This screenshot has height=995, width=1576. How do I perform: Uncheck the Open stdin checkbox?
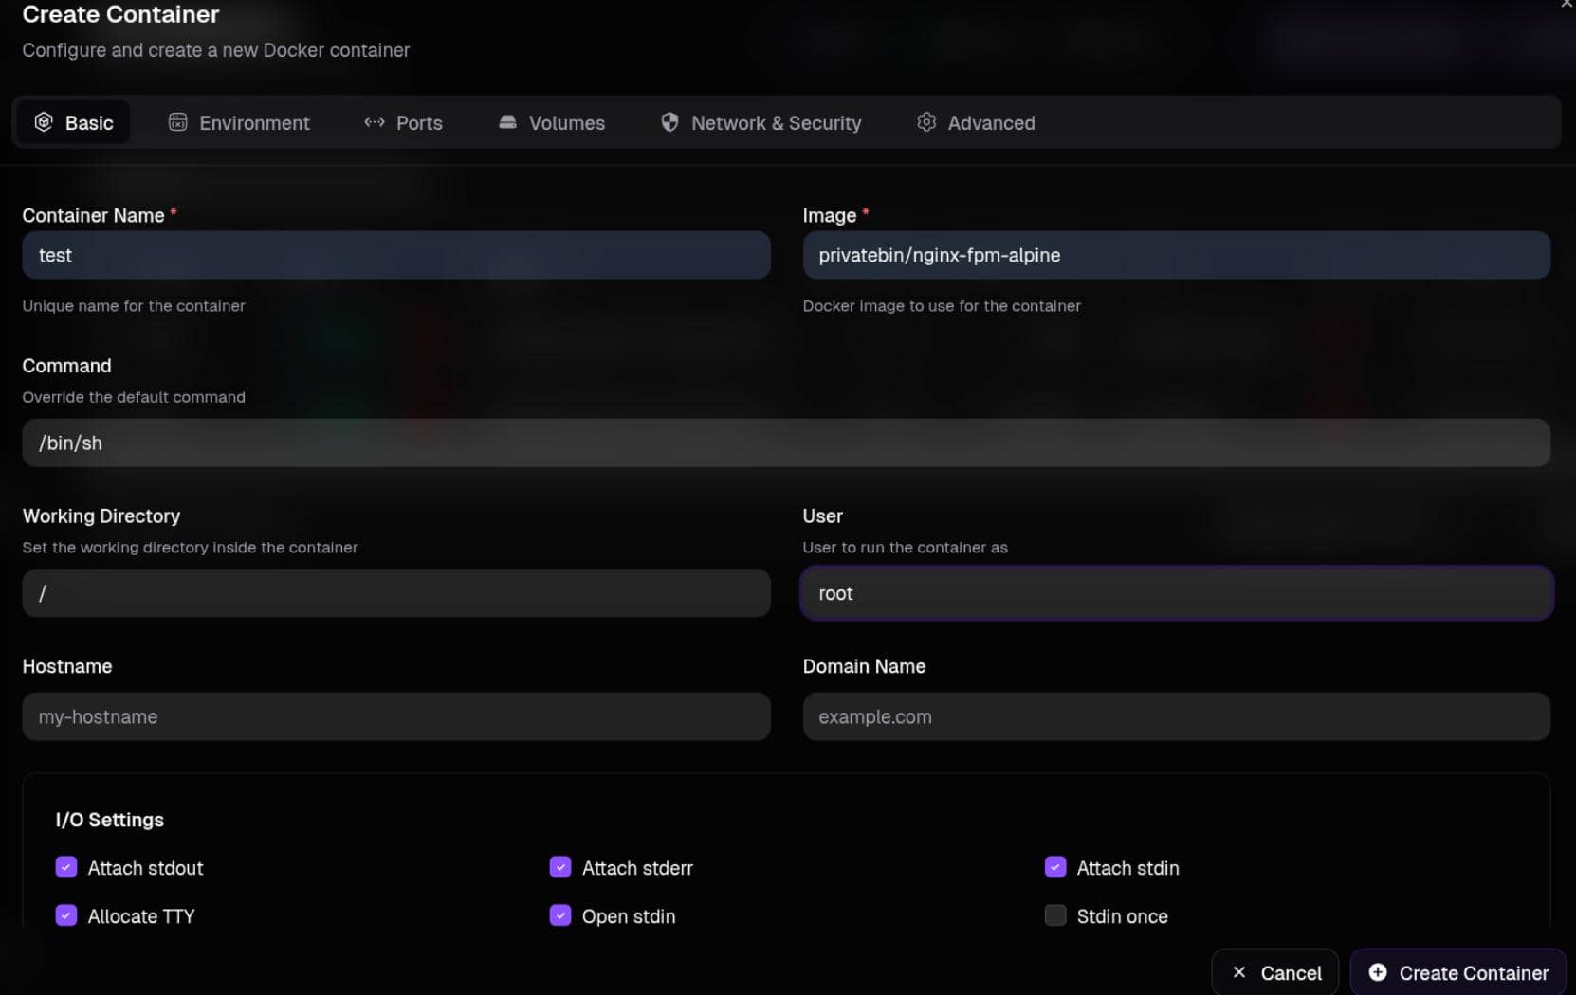[x=560, y=915]
